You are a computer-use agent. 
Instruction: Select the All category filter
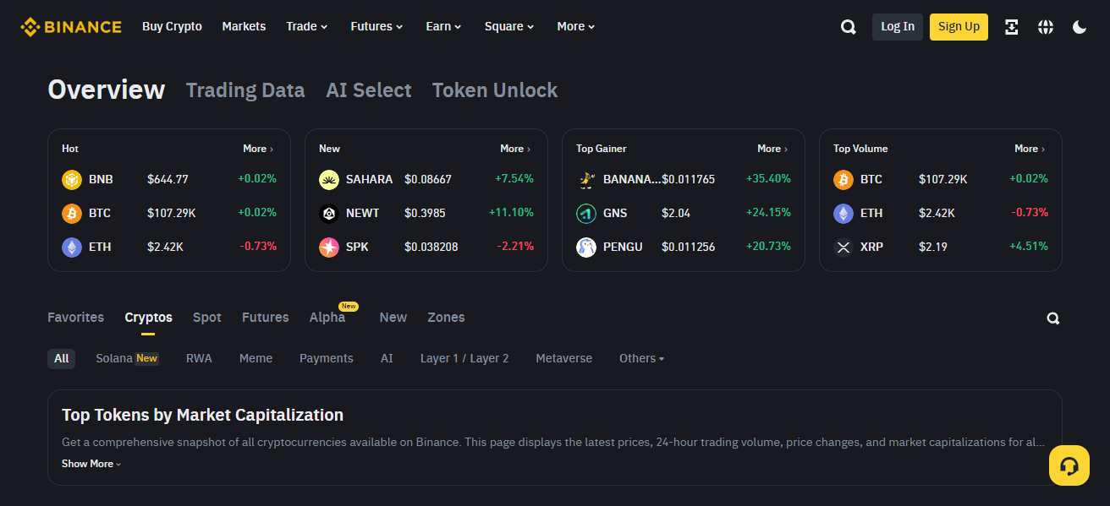click(x=62, y=358)
